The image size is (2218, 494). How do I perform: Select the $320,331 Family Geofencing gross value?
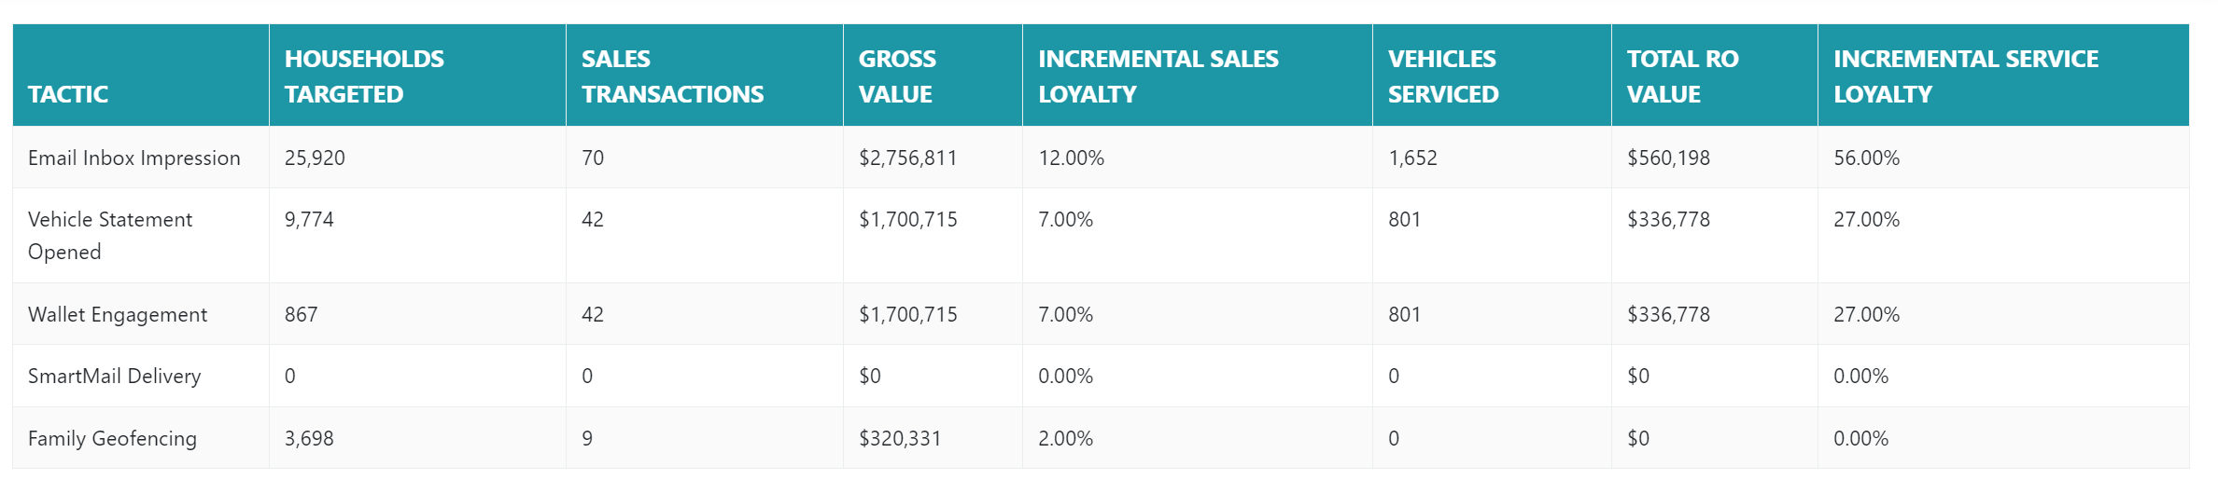900,438
